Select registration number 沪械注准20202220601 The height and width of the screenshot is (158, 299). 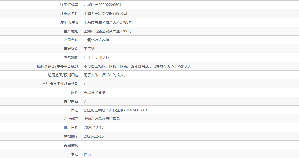[x=102, y=5]
